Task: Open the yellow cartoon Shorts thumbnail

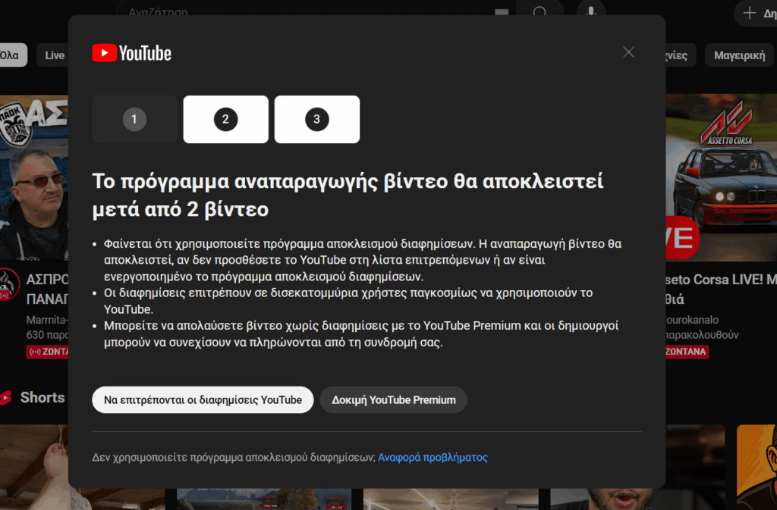Action: pos(757,467)
